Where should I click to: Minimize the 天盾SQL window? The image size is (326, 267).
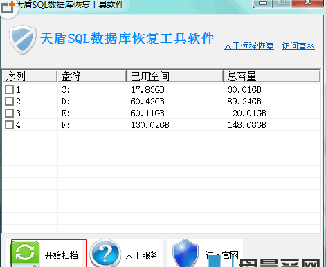tap(263, 3)
